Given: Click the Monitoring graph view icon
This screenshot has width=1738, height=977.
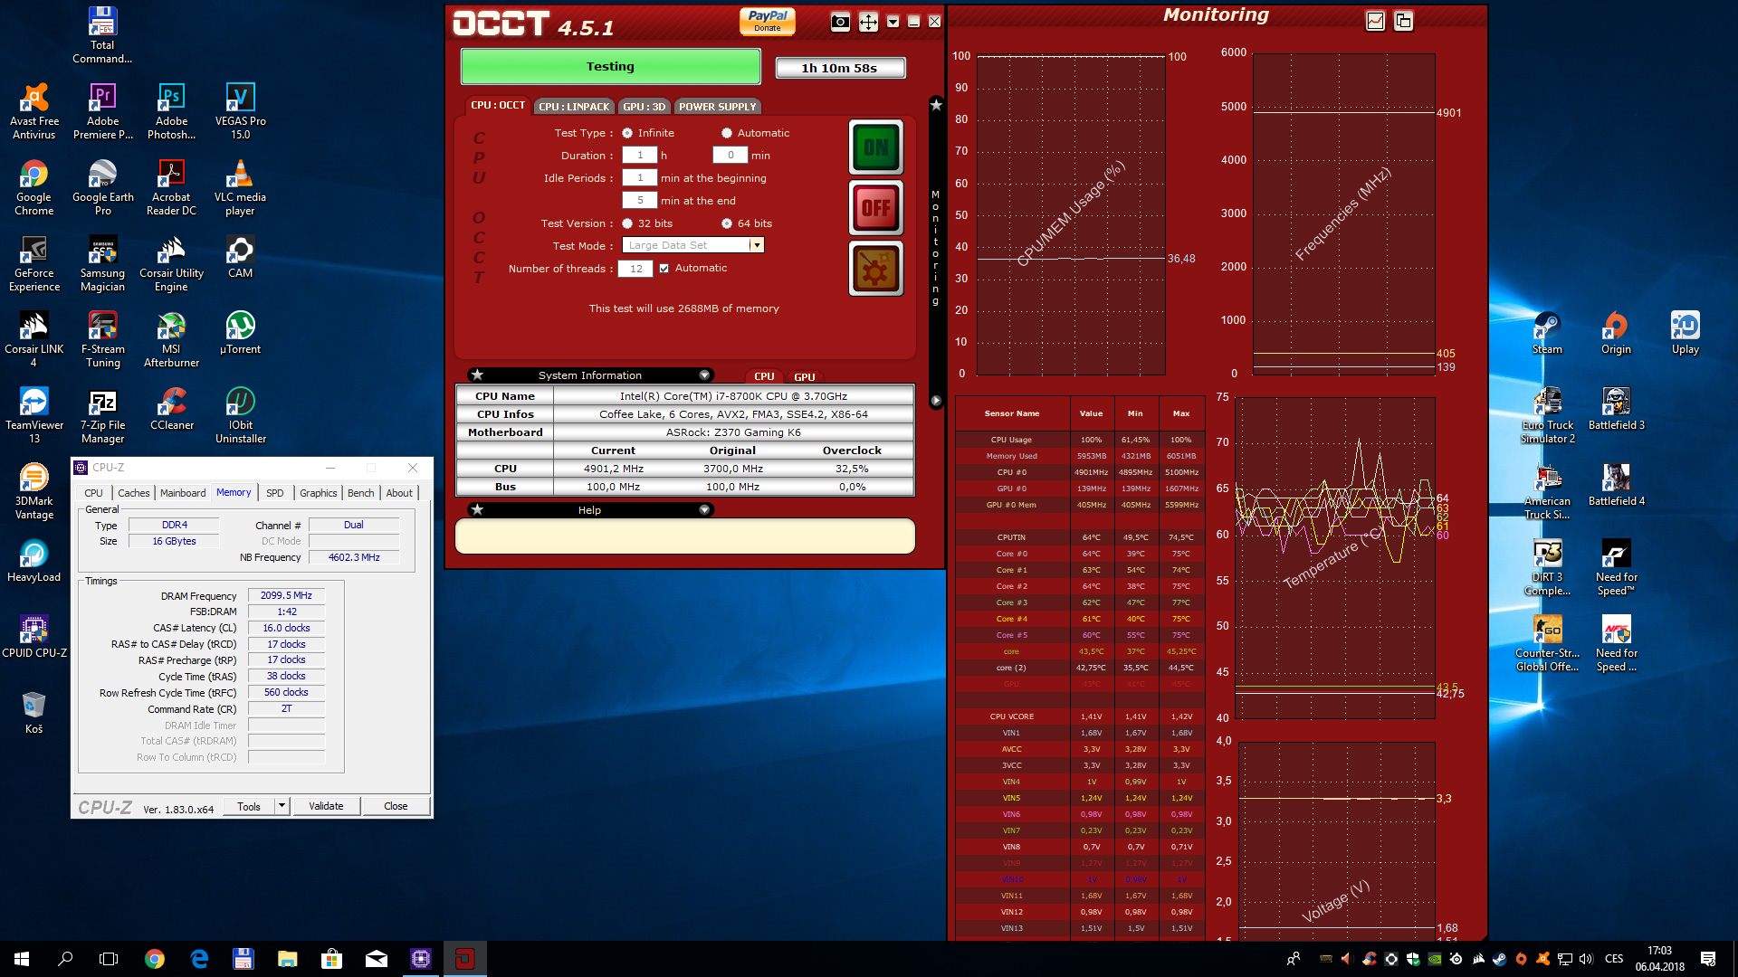Looking at the screenshot, I should click(1375, 21).
